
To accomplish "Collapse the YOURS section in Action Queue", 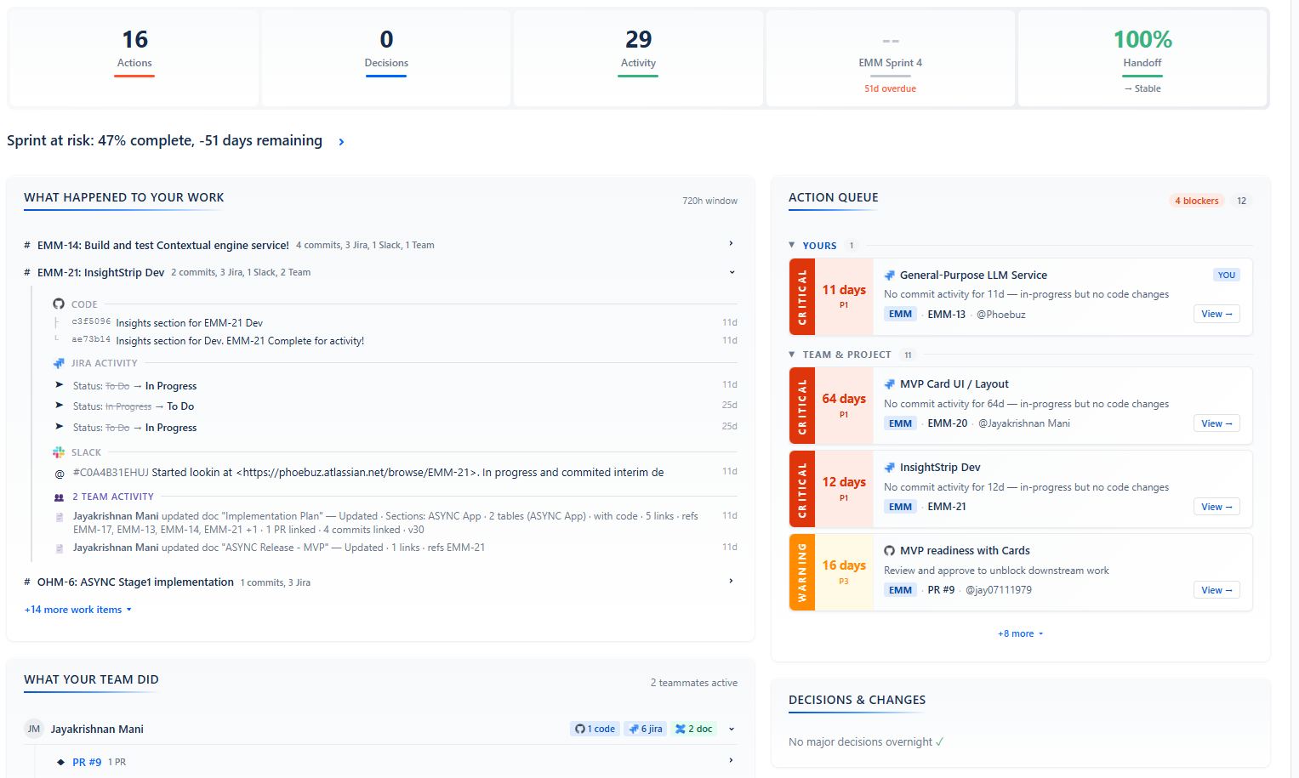I will pyautogui.click(x=792, y=245).
